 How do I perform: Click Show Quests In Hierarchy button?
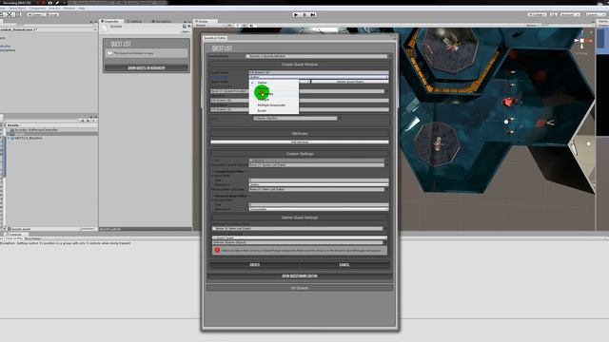[x=147, y=67]
